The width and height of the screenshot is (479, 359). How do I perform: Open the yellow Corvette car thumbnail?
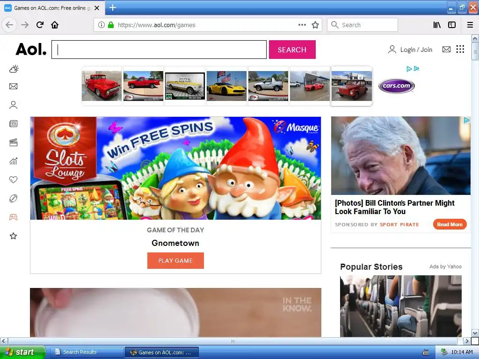(x=226, y=86)
